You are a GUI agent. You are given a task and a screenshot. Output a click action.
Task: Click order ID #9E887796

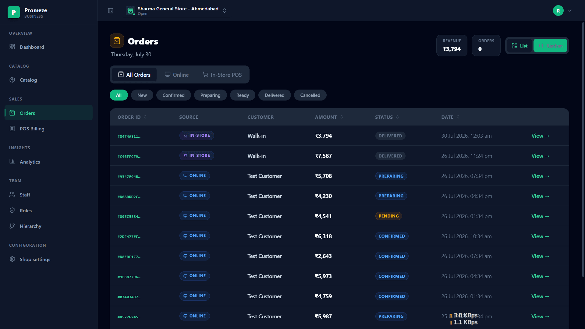129,277
